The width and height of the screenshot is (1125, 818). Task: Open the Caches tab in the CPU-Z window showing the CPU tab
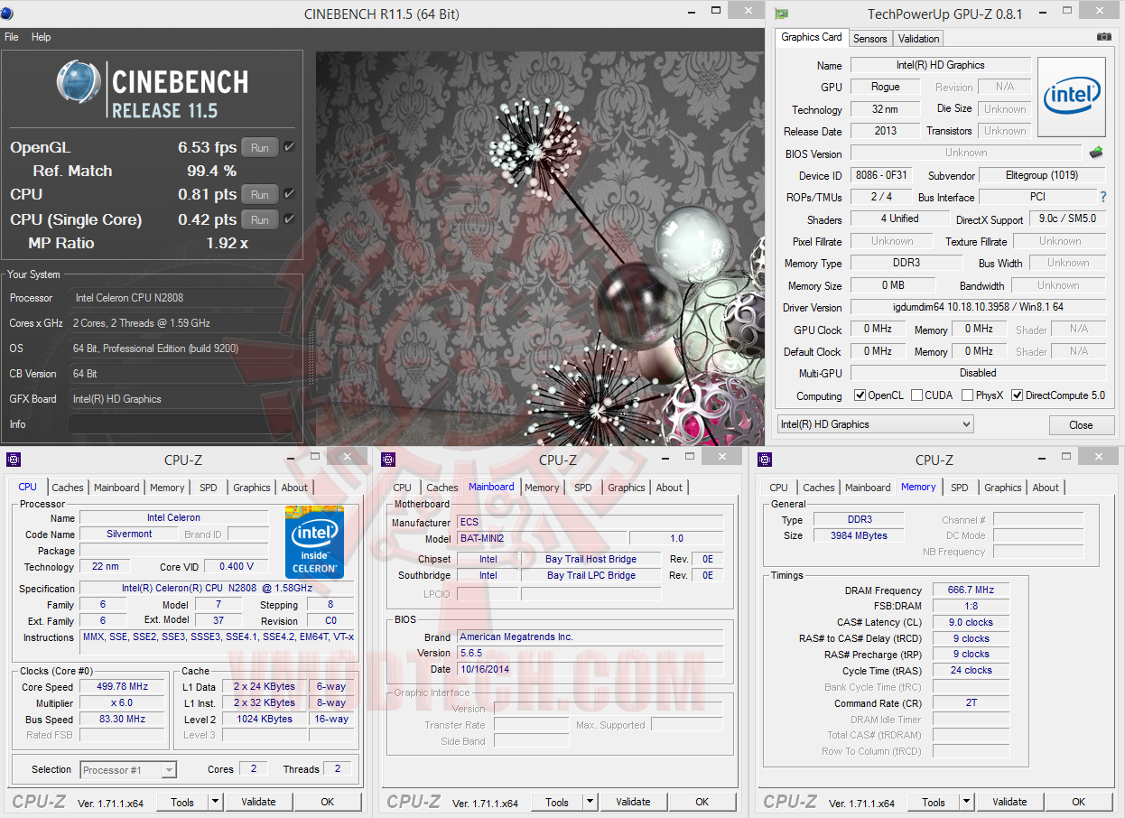pos(68,488)
